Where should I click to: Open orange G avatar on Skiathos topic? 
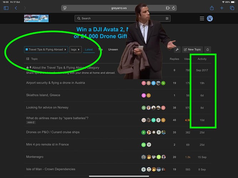148,95
